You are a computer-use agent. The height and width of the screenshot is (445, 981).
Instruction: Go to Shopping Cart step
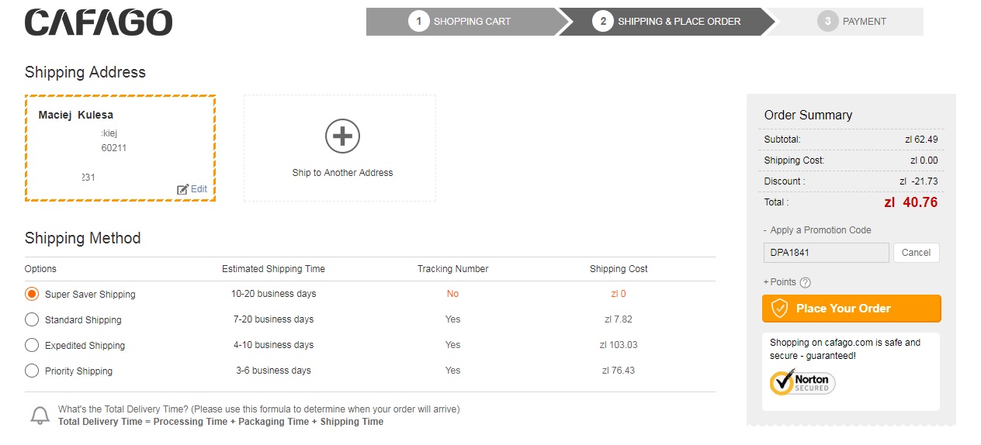pos(461,22)
